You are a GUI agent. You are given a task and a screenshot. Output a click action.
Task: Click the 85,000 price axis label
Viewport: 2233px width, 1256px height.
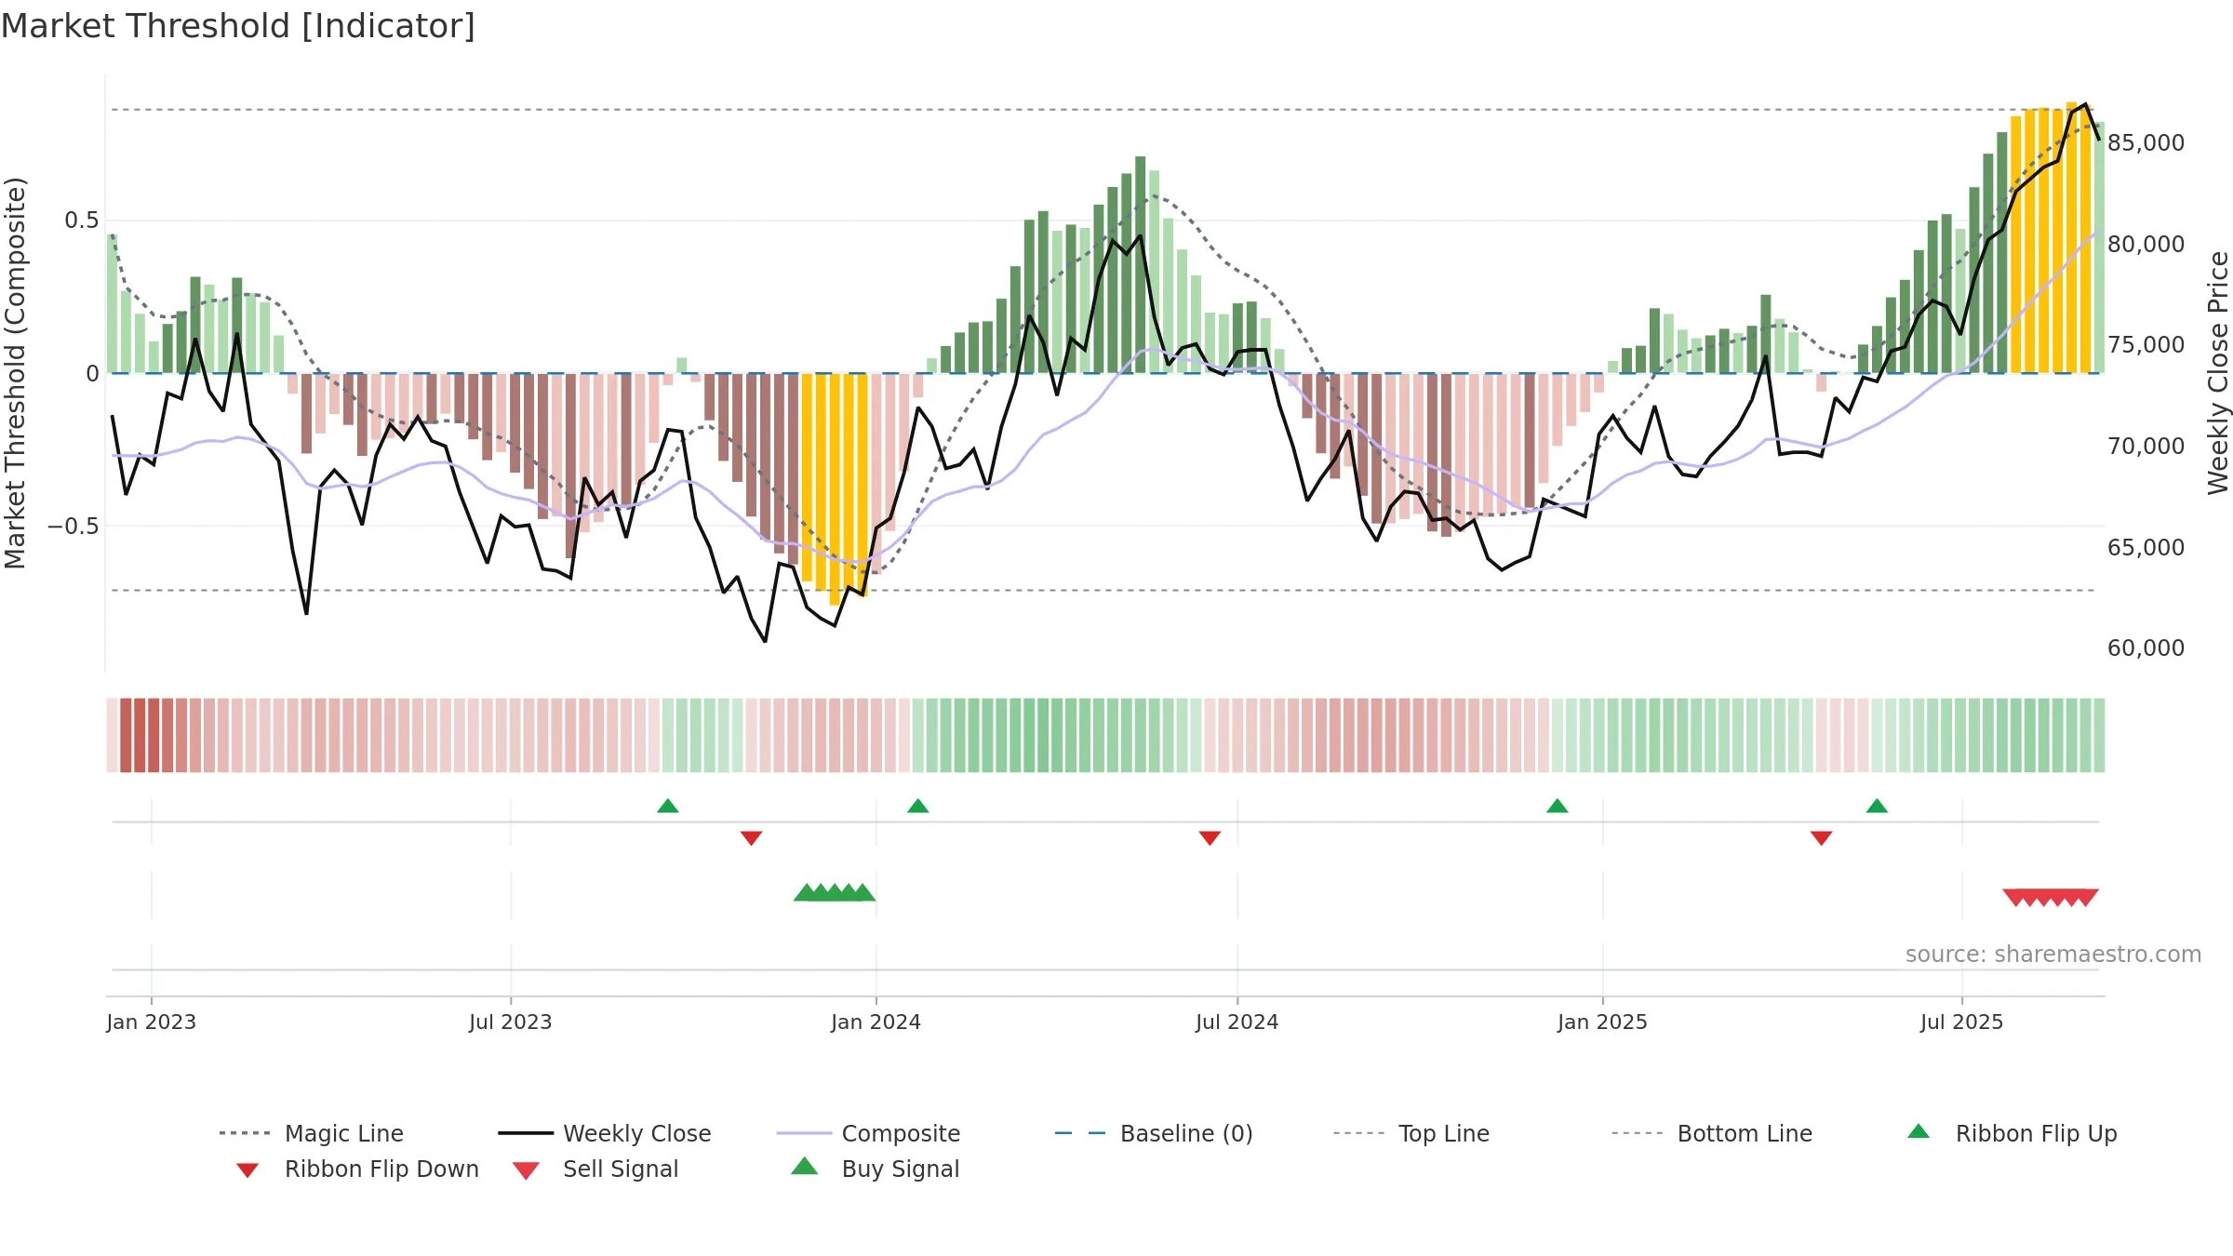[2146, 143]
